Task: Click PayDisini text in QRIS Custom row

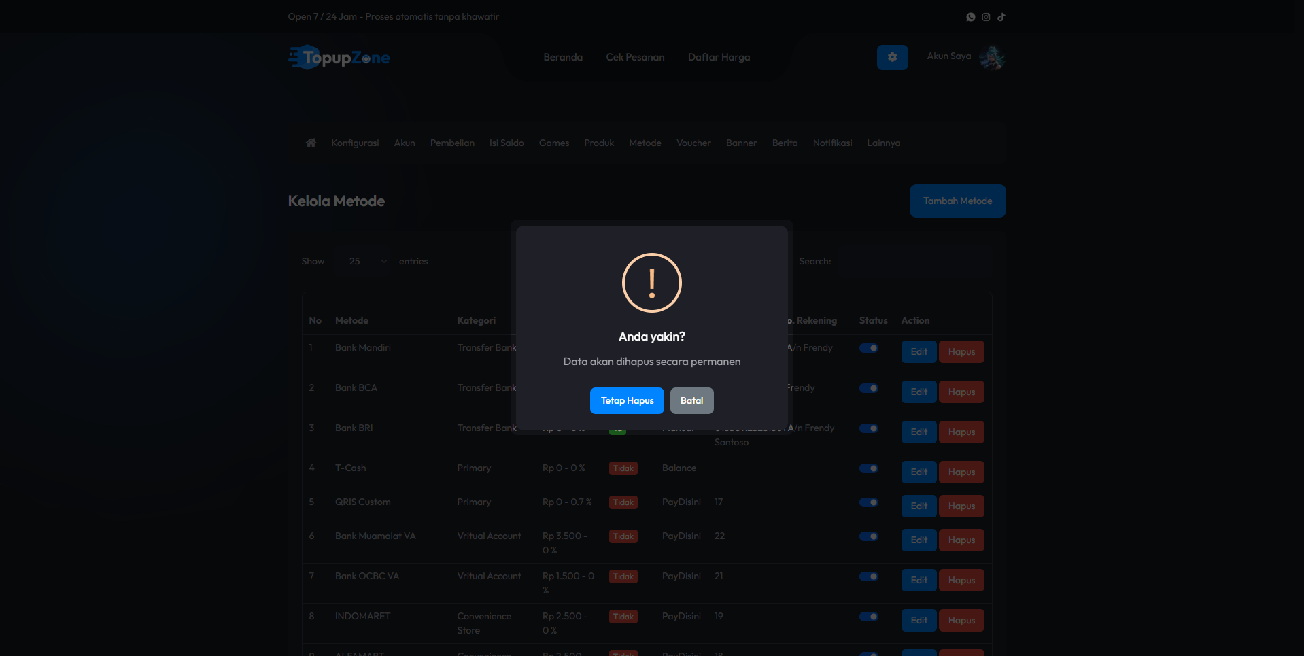Action: click(681, 502)
